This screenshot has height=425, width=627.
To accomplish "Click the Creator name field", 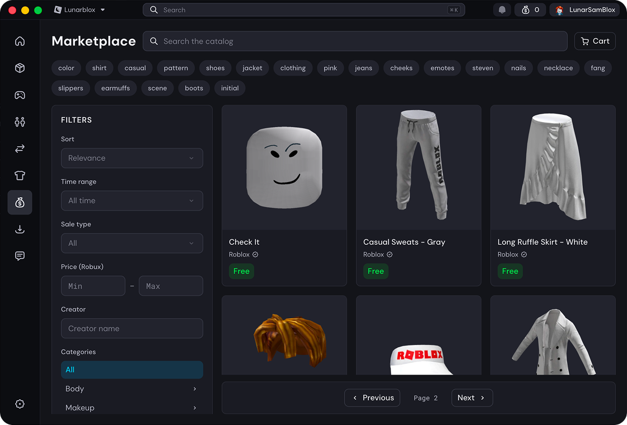I will click(x=132, y=328).
